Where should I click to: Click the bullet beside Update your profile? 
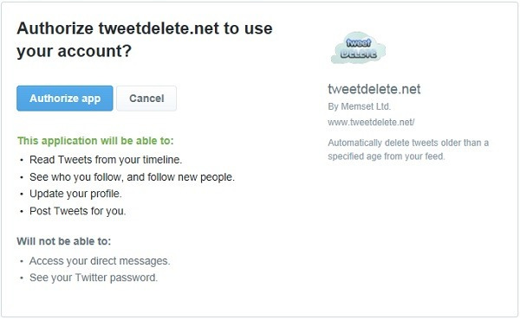(22, 194)
